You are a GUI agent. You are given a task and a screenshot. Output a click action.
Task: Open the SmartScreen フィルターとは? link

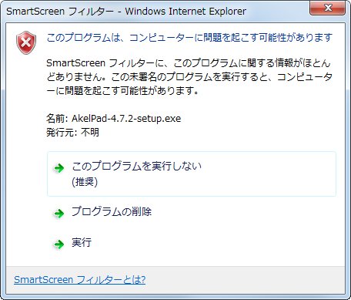pos(80,279)
